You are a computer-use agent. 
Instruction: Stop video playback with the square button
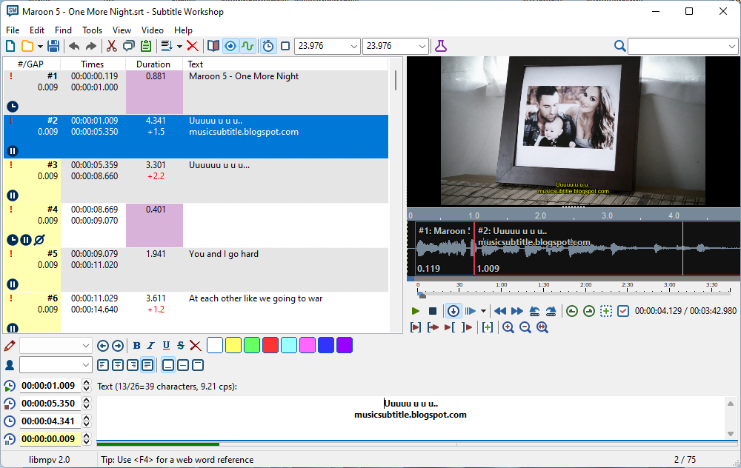pyautogui.click(x=433, y=311)
